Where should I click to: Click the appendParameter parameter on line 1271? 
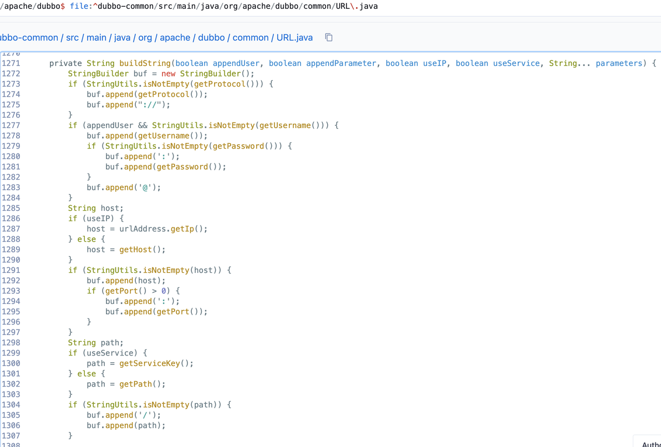pyautogui.click(x=341, y=63)
